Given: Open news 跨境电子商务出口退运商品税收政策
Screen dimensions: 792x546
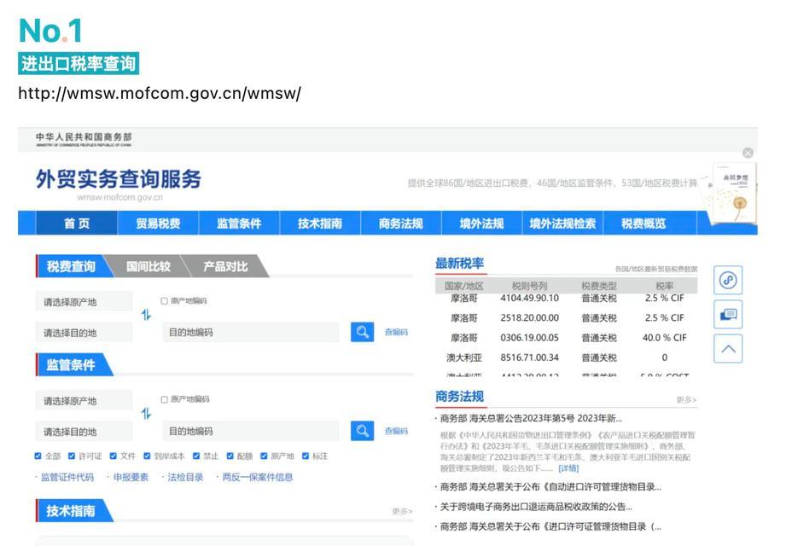Looking at the screenshot, I should point(536,507).
